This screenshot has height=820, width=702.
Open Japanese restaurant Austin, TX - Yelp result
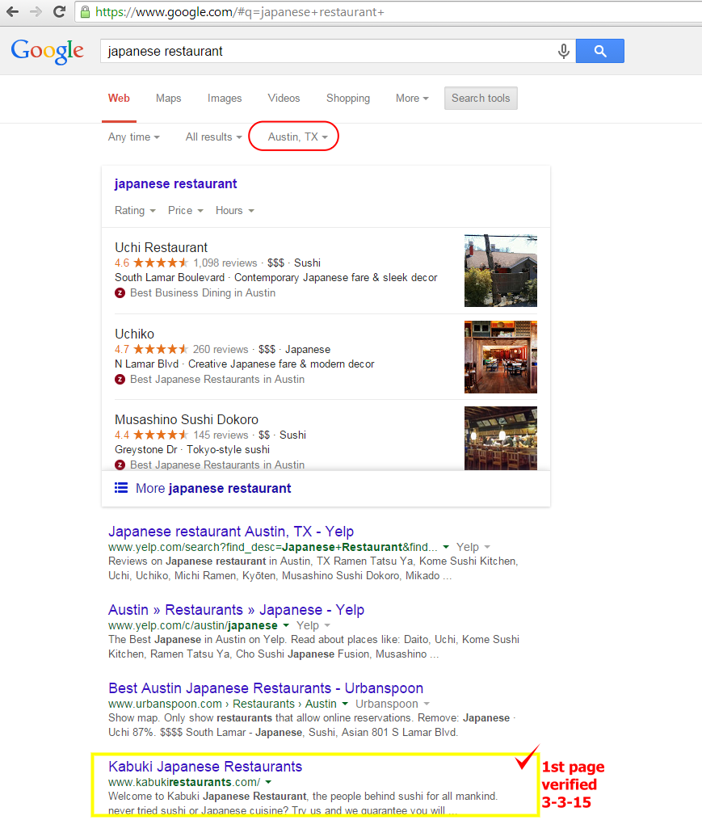tap(231, 532)
